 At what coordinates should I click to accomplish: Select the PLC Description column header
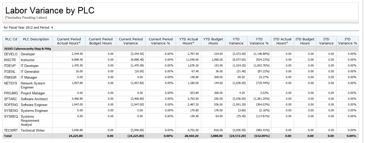pyautogui.click(x=36, y=39)
